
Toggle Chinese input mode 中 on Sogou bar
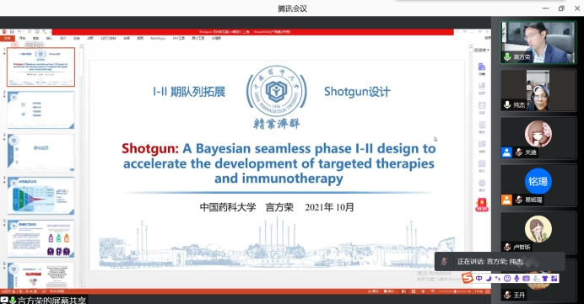[479, 278]
